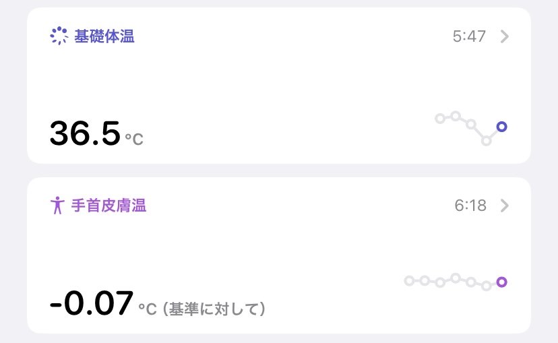Open the basal body temperature card
This screenshot has width=558, height=343.
click(x=279, y=86)
